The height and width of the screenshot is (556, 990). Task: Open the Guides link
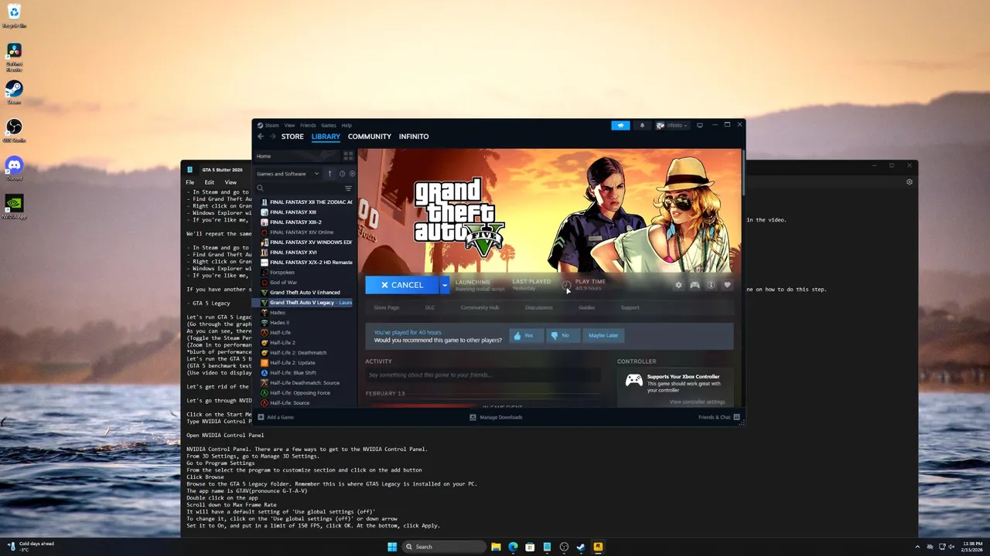pos(587,307)
